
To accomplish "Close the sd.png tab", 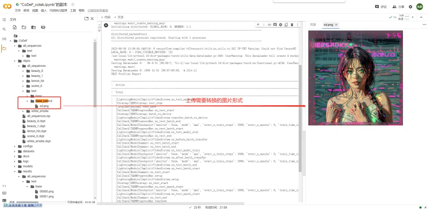I will coord(336,25).
